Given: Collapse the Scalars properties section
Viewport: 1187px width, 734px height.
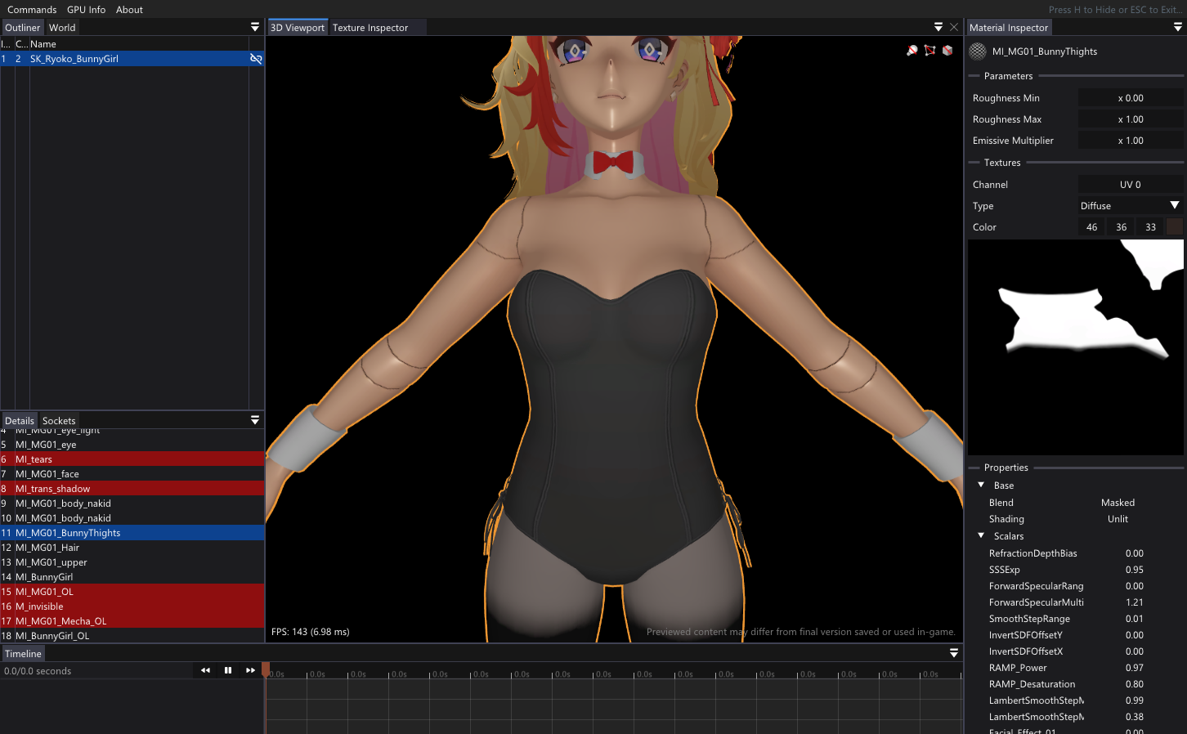Looking at the screenshot, I should [981, 536].
